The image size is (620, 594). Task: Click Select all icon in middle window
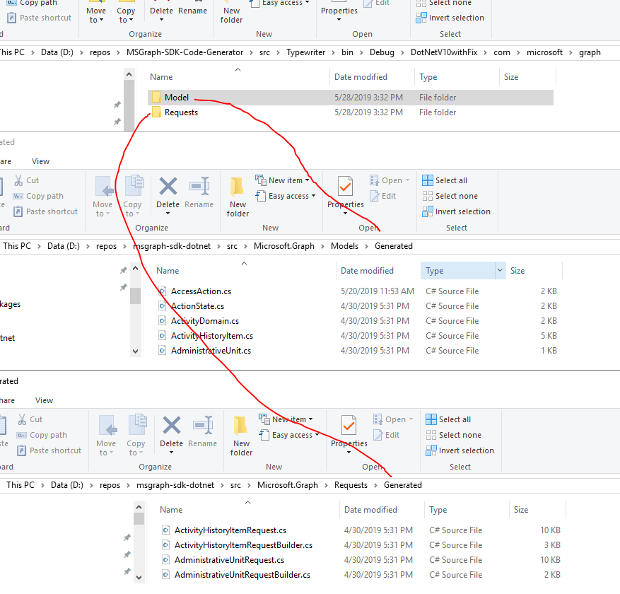click(x=428, y=180)
